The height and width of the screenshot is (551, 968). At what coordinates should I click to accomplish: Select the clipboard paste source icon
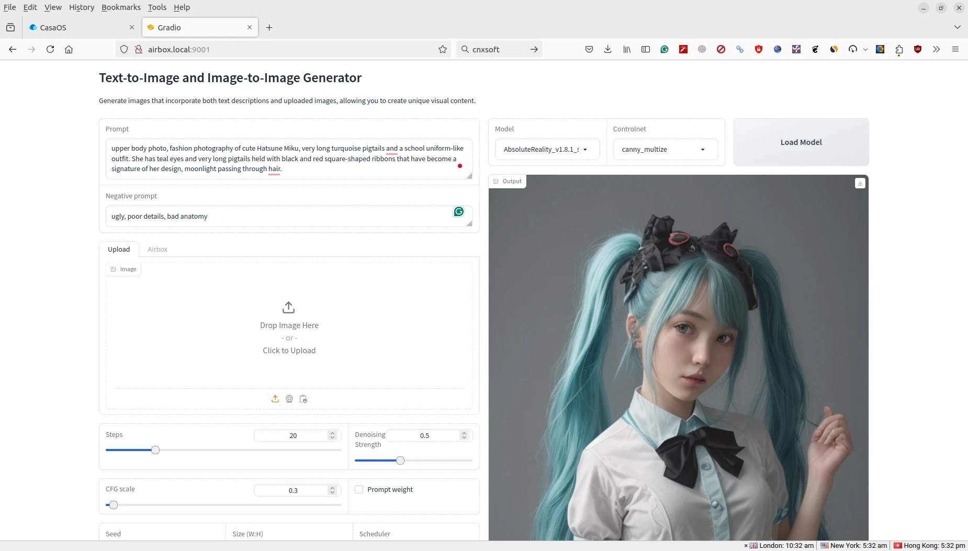pos(303,399)
